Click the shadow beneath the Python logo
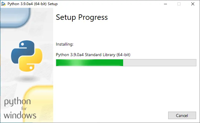This screenshot has height=123, width=200. coord(27,79)
